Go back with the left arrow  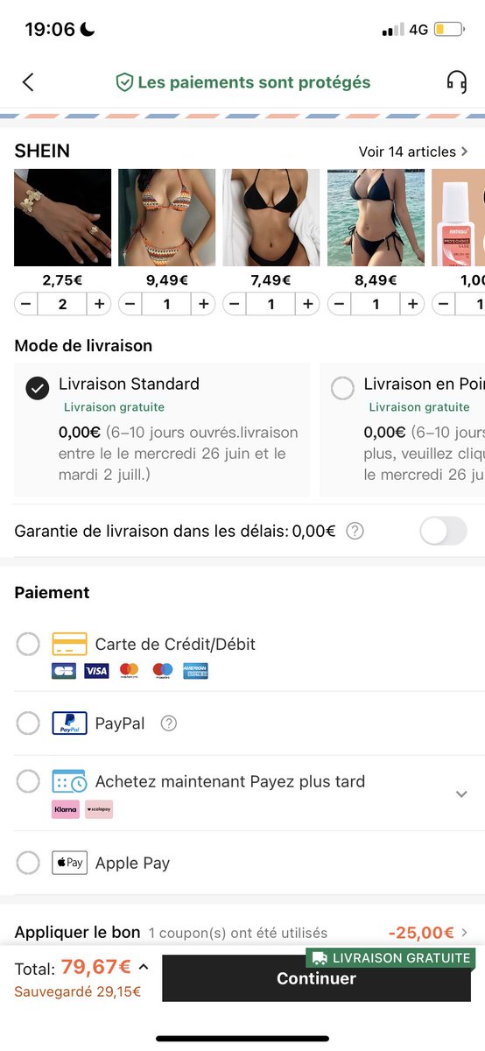28,82
